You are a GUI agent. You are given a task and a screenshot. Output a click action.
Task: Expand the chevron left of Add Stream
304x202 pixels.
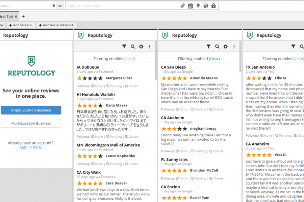(x=2, y=25)
